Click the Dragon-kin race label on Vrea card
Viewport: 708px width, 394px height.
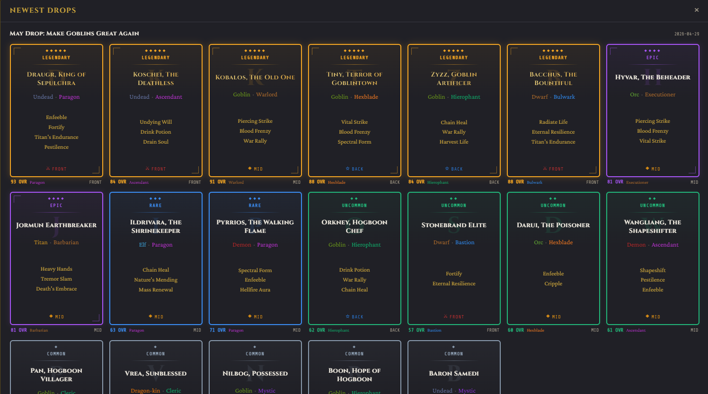click(x=145, y=391)
